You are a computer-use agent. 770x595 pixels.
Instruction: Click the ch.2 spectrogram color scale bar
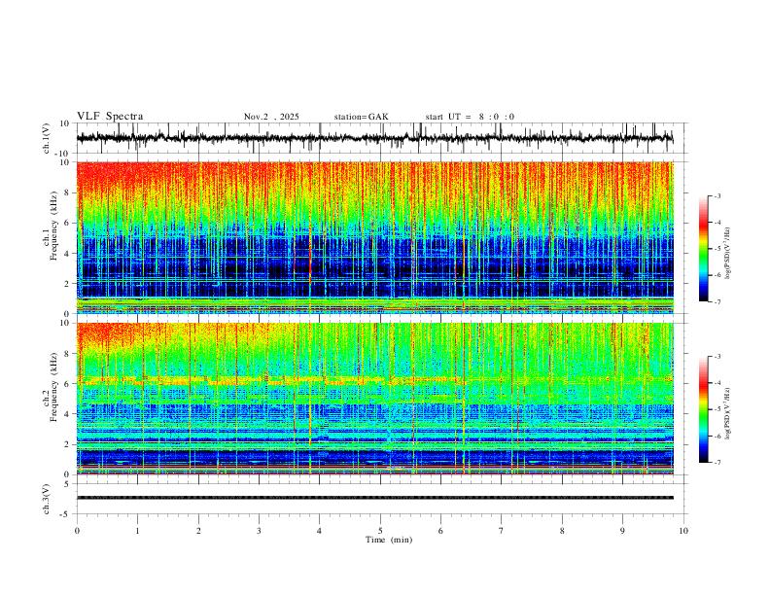click(703, 409)
